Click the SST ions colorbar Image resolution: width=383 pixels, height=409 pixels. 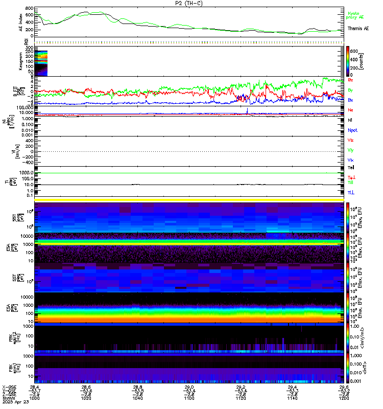pyautogui.click(x=348, y=217)
